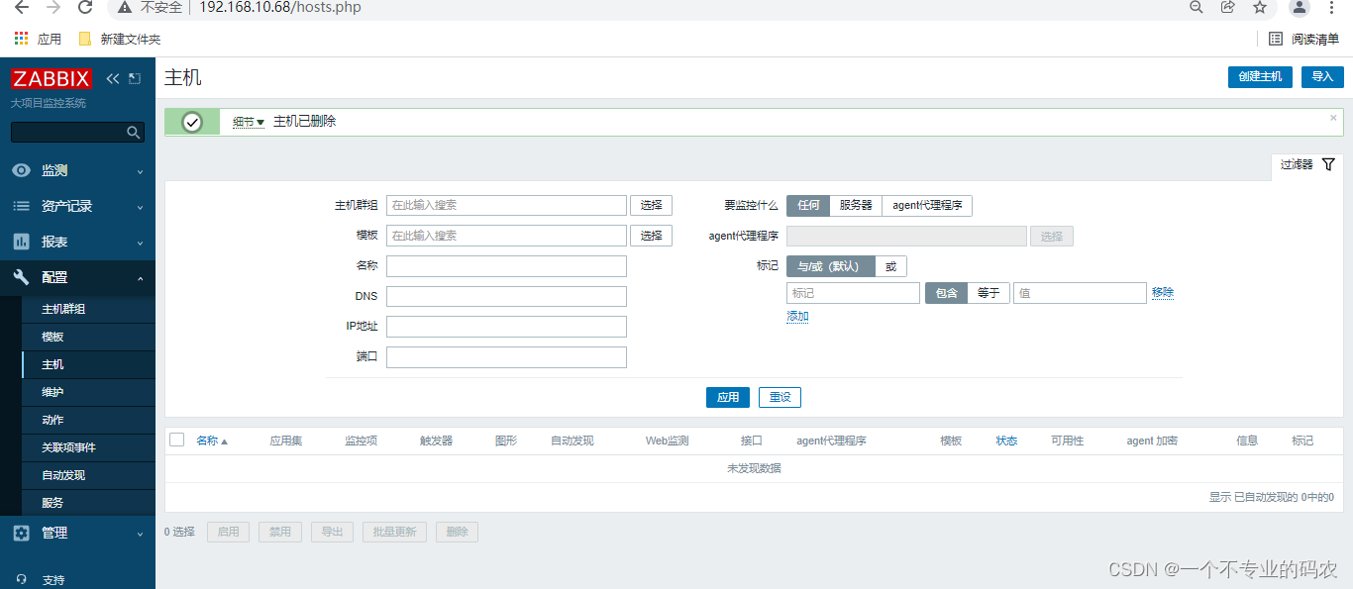This screenshot has width=1353, height=589.
Task: Sort hosts by 名称 column
Action: pos(212,441)
